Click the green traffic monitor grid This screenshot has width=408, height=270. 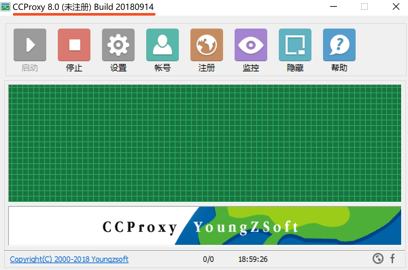click(x=205, y=143)
